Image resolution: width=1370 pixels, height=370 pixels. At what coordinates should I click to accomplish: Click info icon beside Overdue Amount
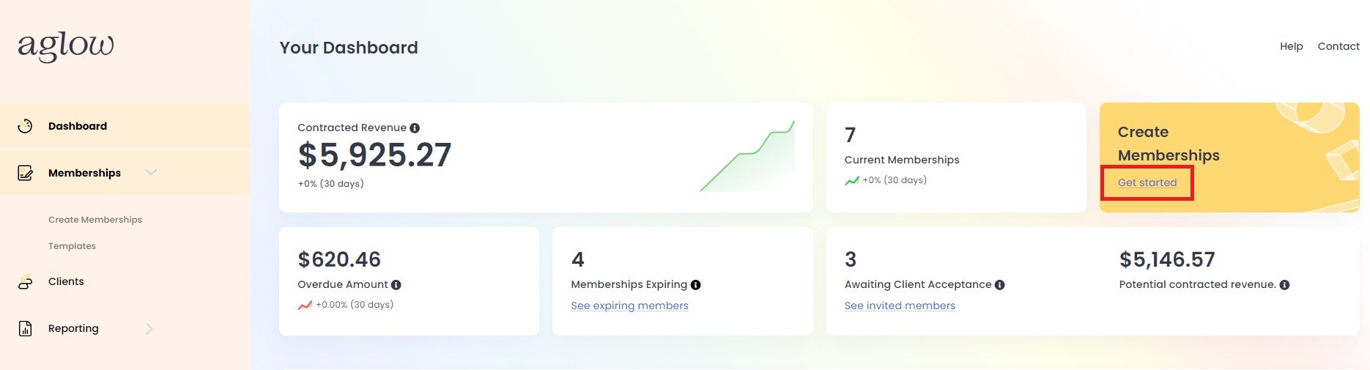tap(396, 285)
